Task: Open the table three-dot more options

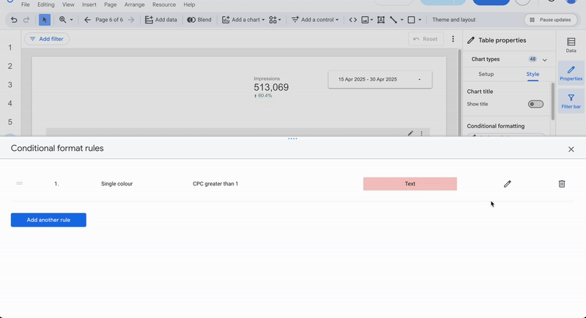Action: tap(422, 133)
